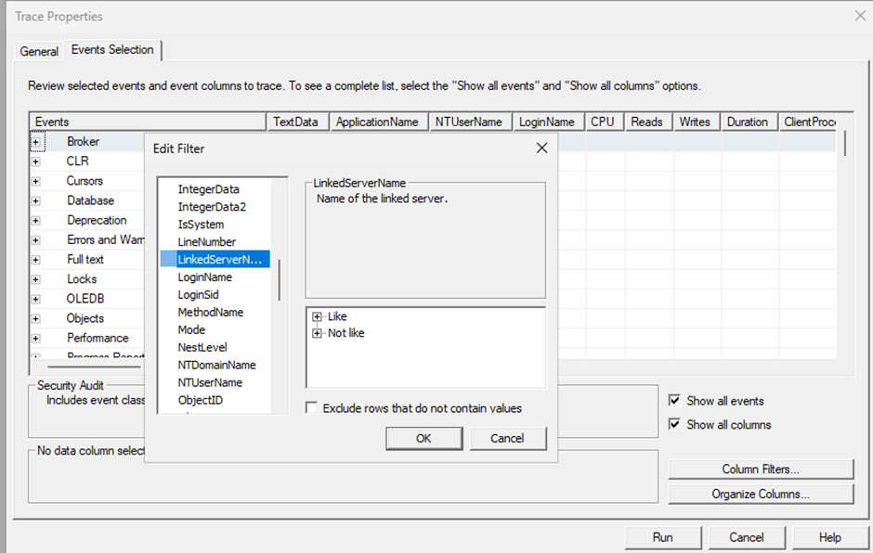Select the Events Selection tab
This screenshot has width=873, height=553.
pos(112,49)
